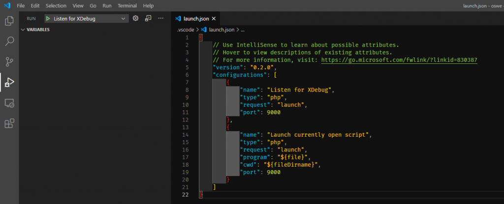Image resolution: width=504 pixels, height=204 pixels.
Task: Click line number 22 in gutter
Action: (x=185, y=195)
